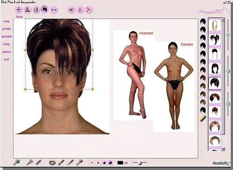Click the top-right hair adjustment slider handle
This screenshot has height=170, width=233.
[x=228, y=35]
